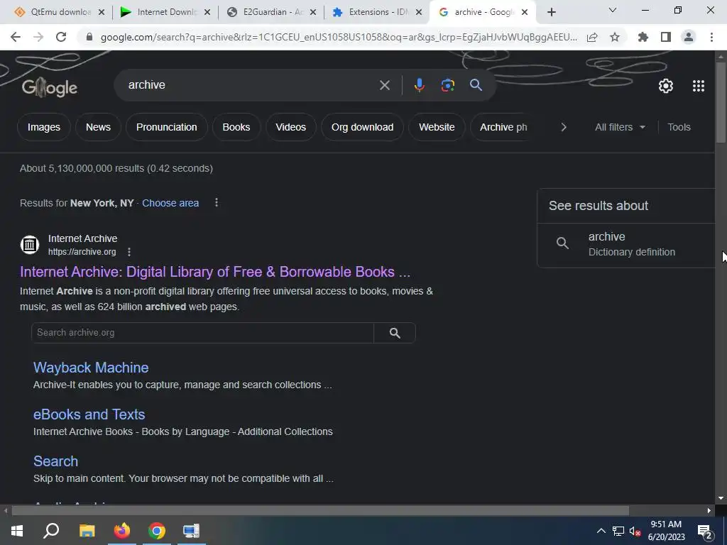Select the Videos filter chip

coord(290,127)
